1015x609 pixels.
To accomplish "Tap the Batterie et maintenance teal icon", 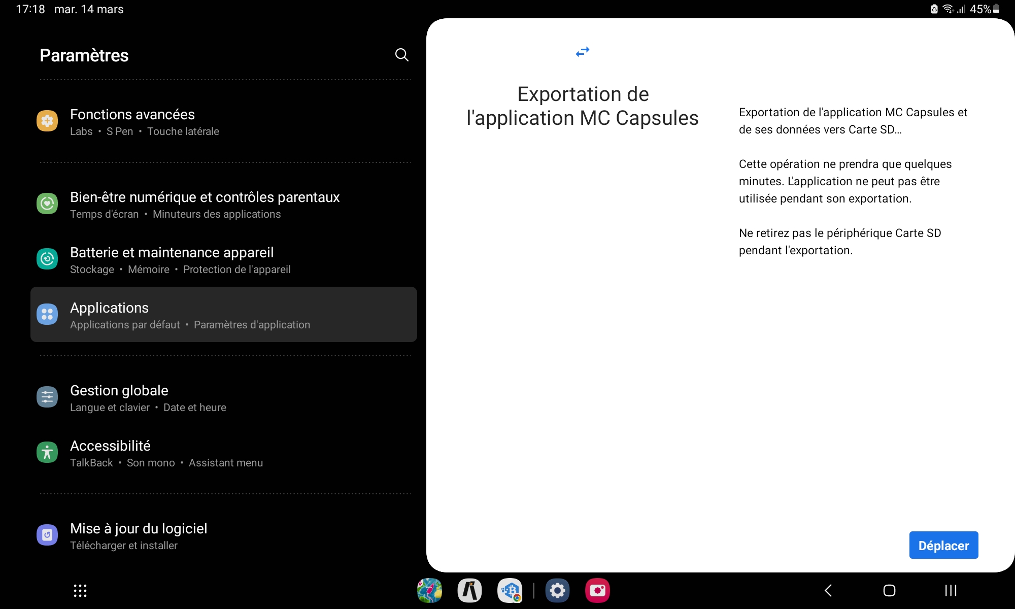I will point(47,259).
